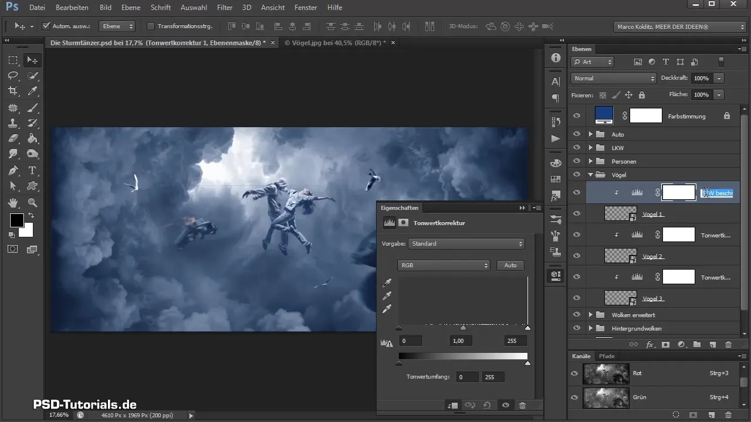Expand the Auto layer group

(x=591, y=134)
